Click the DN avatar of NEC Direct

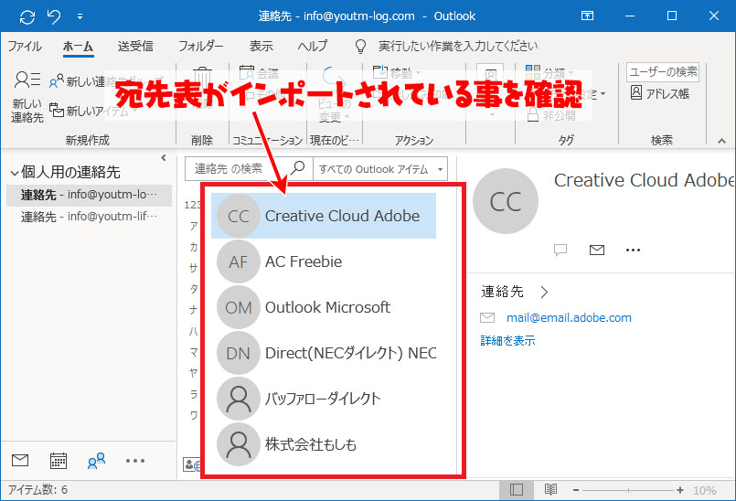239,353
